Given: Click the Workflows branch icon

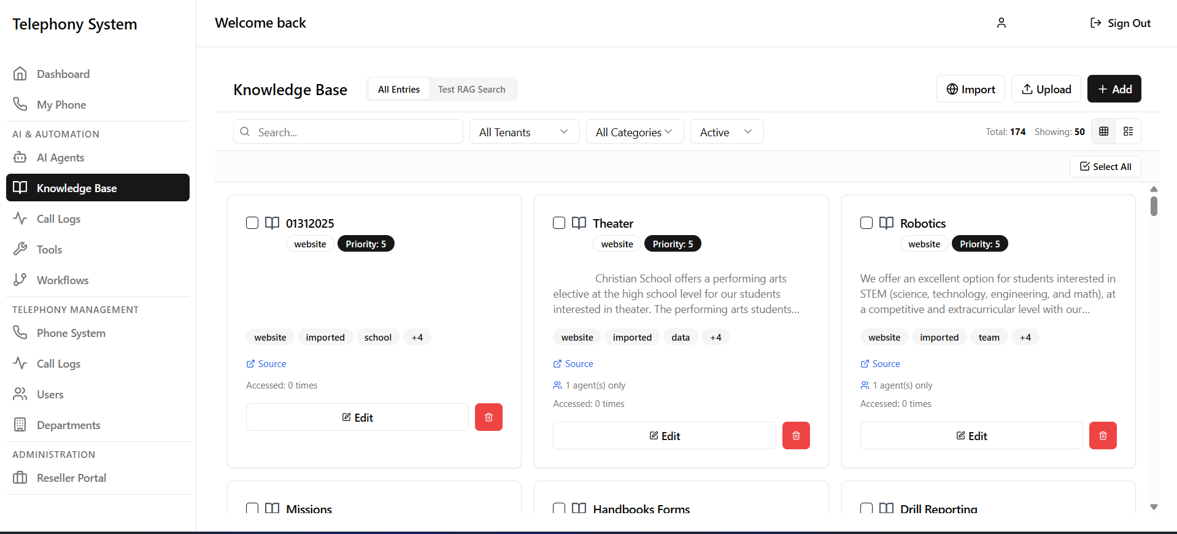Looking at the screenshot, I should coord(20,280).
